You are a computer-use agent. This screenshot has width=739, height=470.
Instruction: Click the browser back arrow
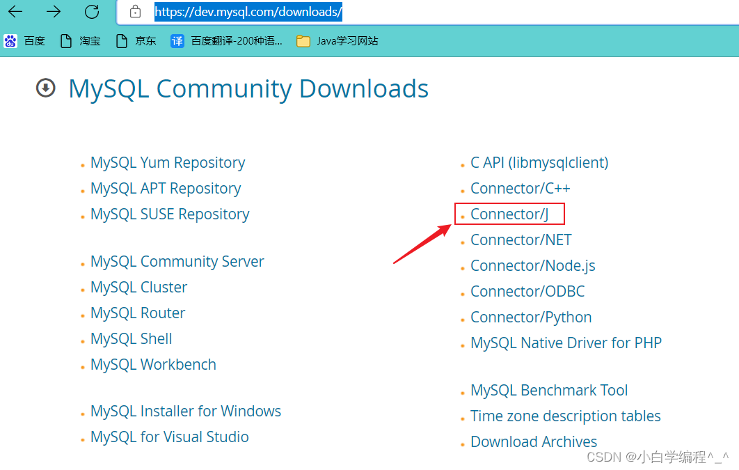tap(15, 11)
